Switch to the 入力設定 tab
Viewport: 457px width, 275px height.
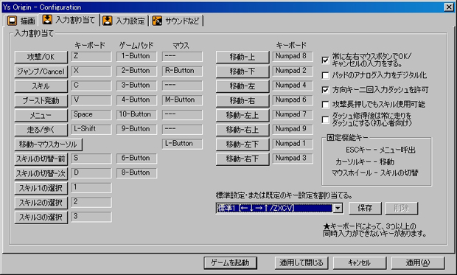[x=125, y=21]
